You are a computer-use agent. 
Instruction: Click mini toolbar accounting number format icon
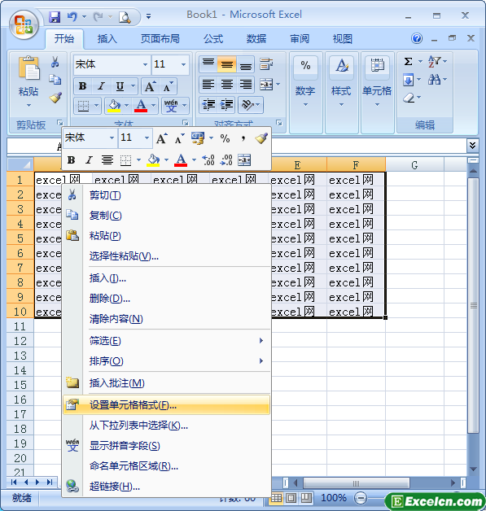[x=198, y=138]
